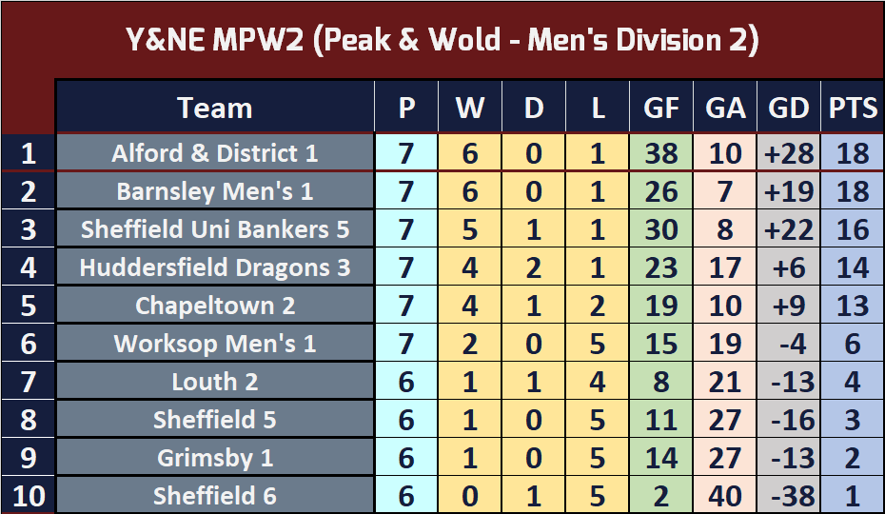Open the Barnsley Men's 1 team row
Screen dimensions: 885x514
(215, 191)
